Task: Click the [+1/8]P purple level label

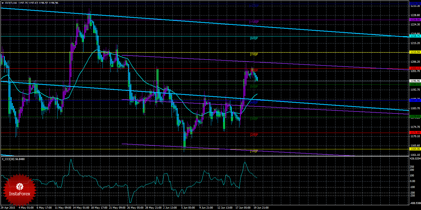Action: click(x=254, y=22)
